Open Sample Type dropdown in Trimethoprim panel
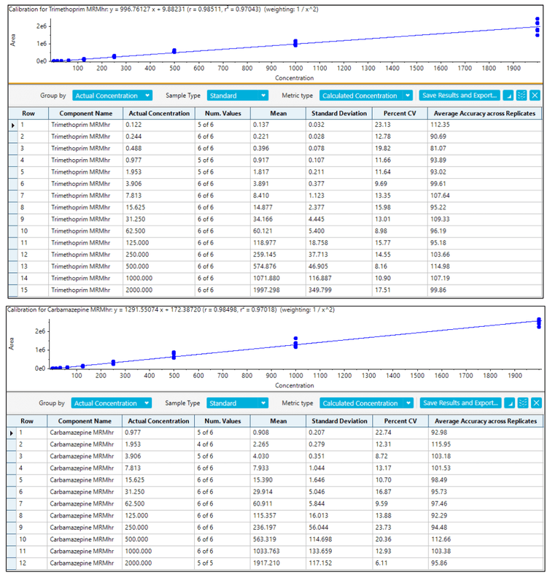Screen dimensions: 547x575 pyautogui.click(x=237, y=96)
